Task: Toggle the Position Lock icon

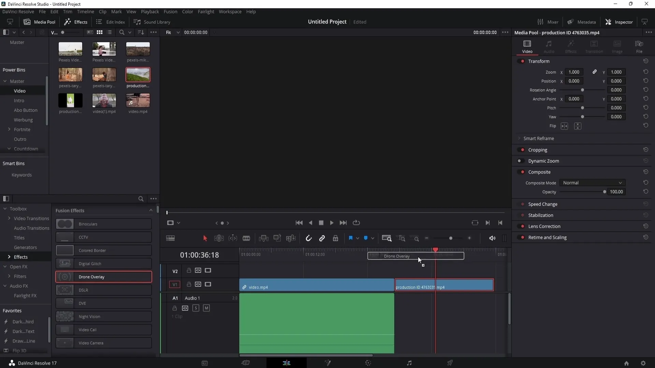Action: tap(335, 239)
